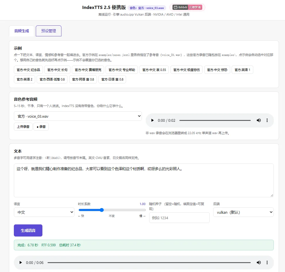
Task: Load example 官方·中文 哀 0.55
Action: pos(154,70)
